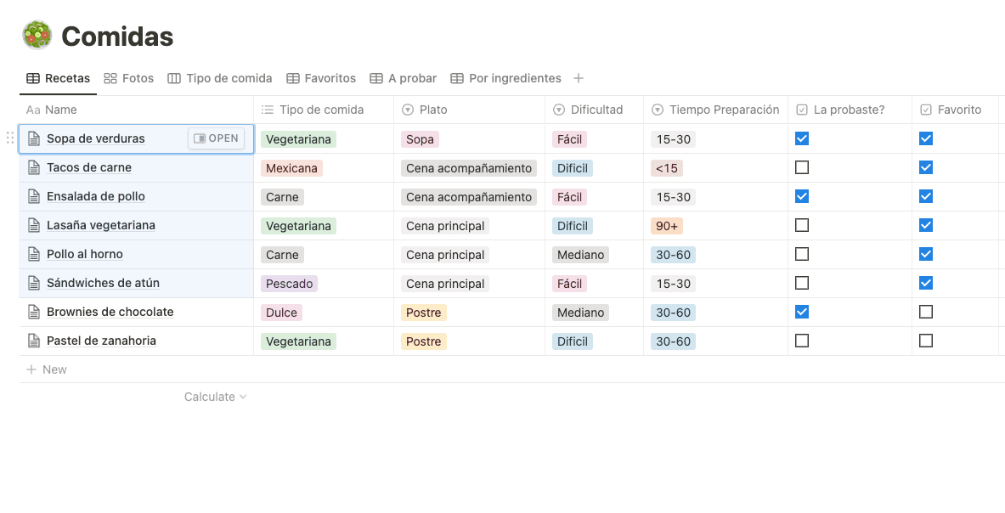Image resolution: width=1005 pixels, height=513 pixels.
Task: Check La probaste for Tacos de carne
Action: point(802,167)
